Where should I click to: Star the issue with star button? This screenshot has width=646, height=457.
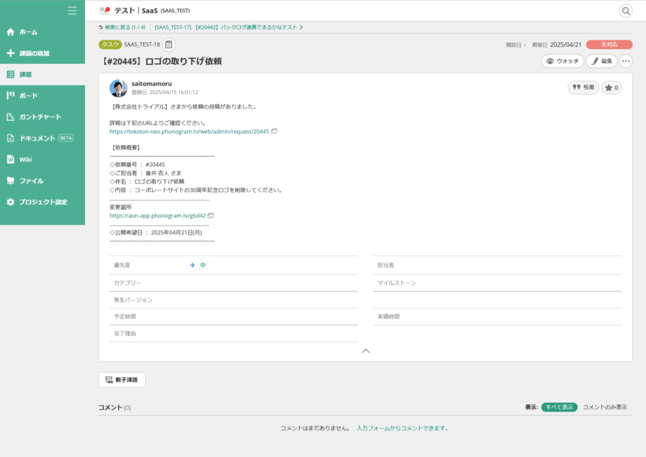point(611,87)
